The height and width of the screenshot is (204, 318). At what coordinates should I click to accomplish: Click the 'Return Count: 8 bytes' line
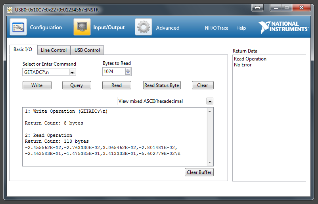[54, 123]
